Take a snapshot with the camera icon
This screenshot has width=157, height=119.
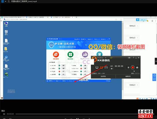coord(137,67)
